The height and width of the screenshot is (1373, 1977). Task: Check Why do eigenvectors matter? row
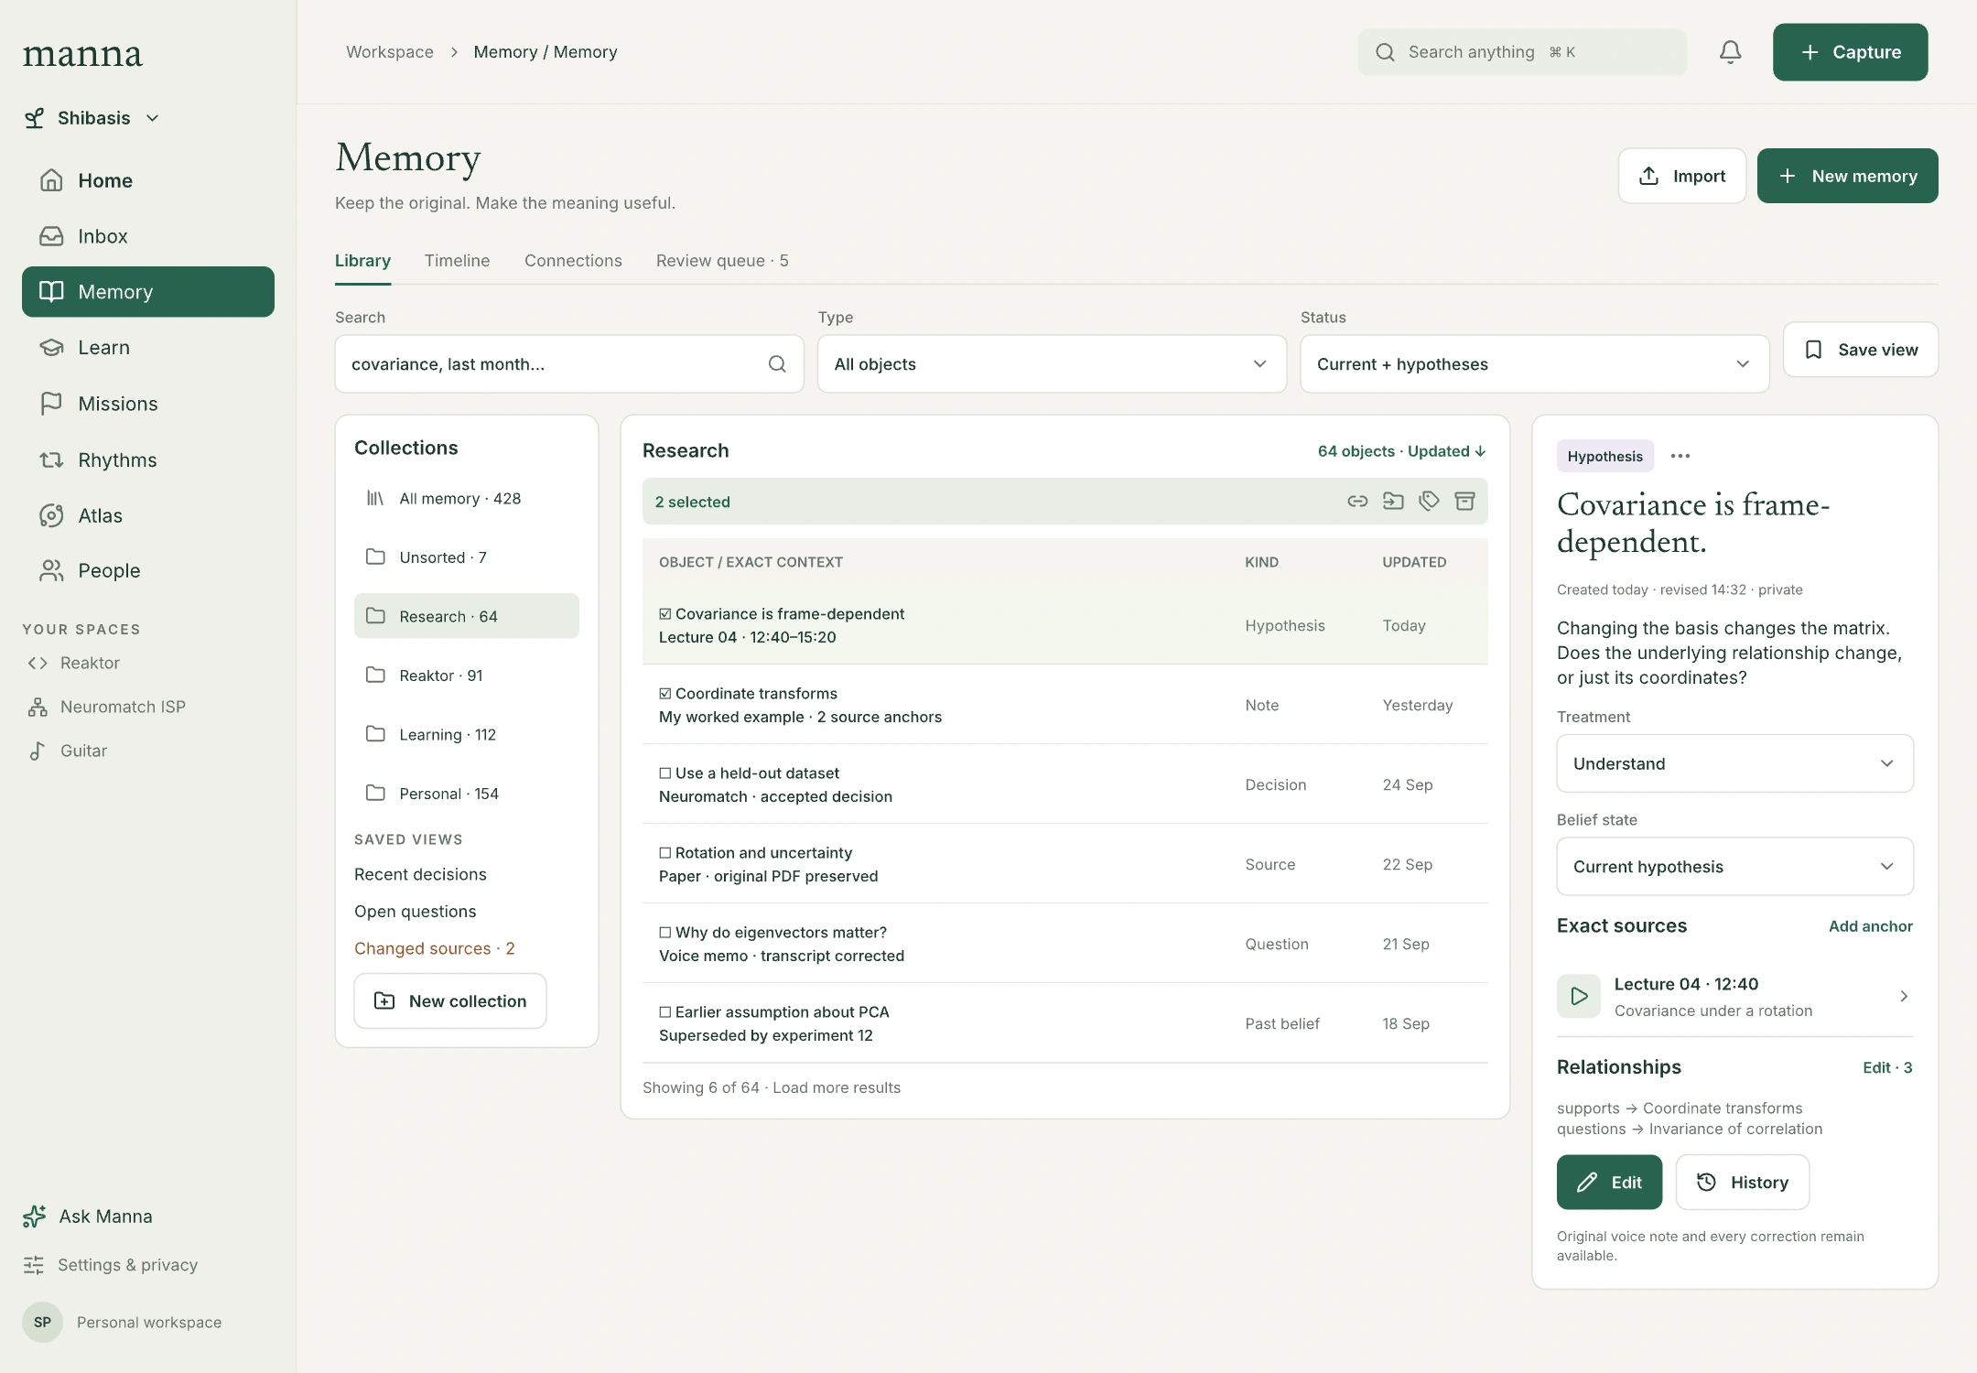(665, 933)
